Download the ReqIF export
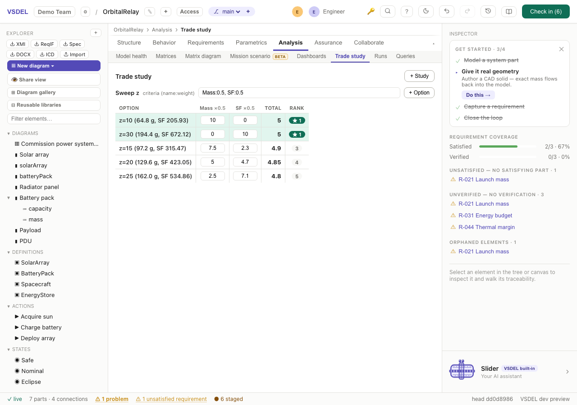 (44, 44)
